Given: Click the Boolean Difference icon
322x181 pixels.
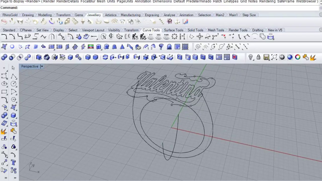Looking at the screenshot, I should (12, 57).
